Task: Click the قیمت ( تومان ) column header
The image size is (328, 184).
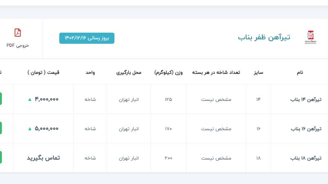Action: pos(43,72)
